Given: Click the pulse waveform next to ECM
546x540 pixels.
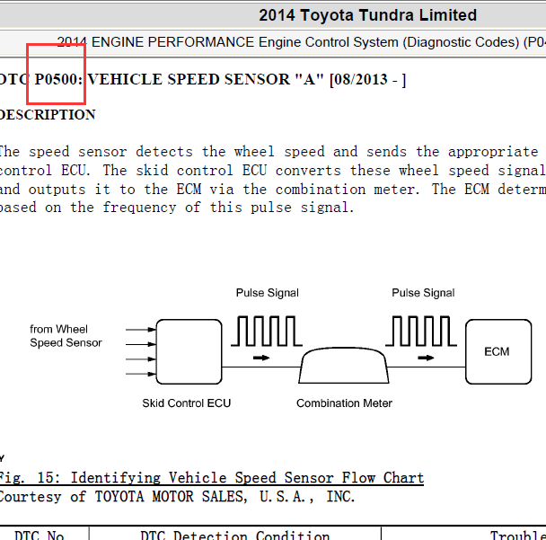Looking at the screenshot, I should pos(421,331).
